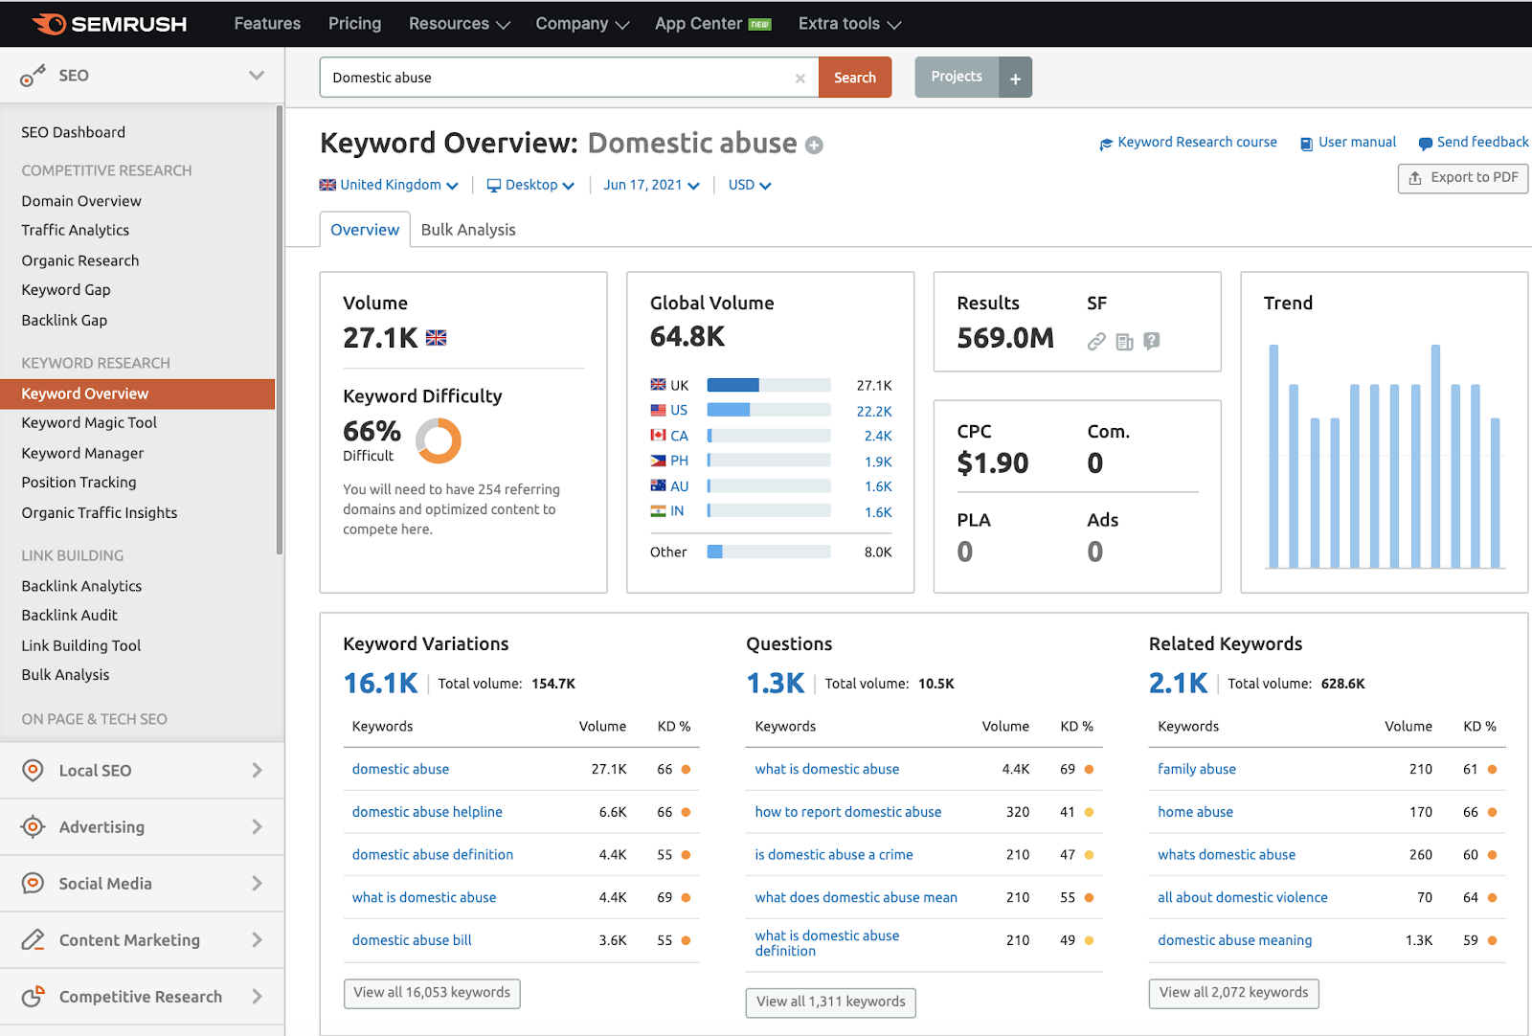Click the link SERP feature icon
This screenshot has width=1532, height=1036.
point(1096,341)
